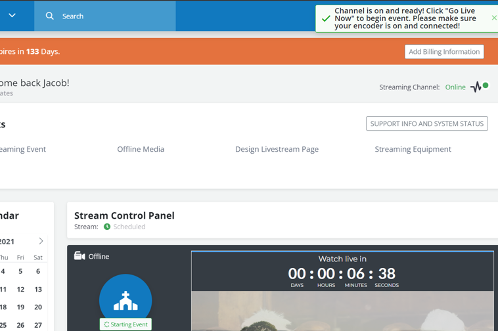Click the green checkmark notification icon
Image resolution: width=498 pixels, height=331 pixels.
click(326, 18)
